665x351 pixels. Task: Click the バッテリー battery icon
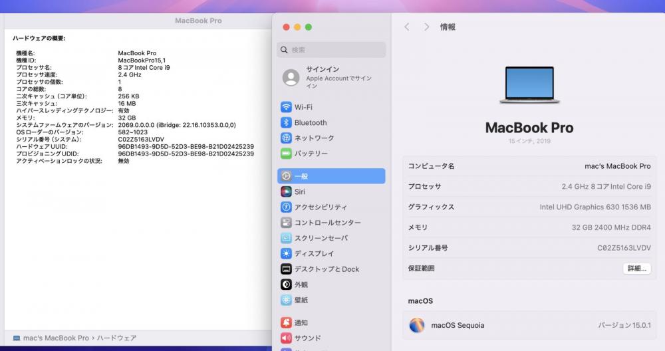[286, 153]
